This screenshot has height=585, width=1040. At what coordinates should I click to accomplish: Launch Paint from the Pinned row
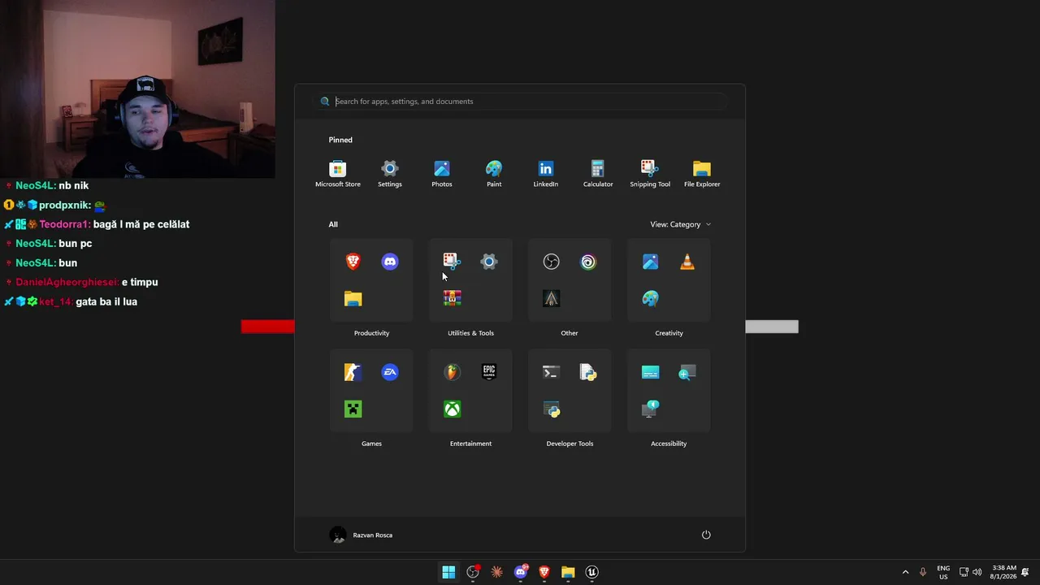(494, 173)
